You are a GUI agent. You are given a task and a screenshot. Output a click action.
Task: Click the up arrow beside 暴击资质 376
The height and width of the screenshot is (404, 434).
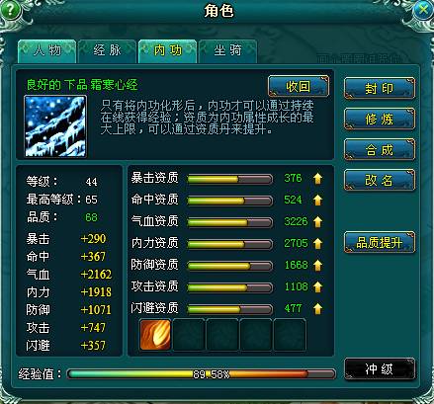click(317, 179)
